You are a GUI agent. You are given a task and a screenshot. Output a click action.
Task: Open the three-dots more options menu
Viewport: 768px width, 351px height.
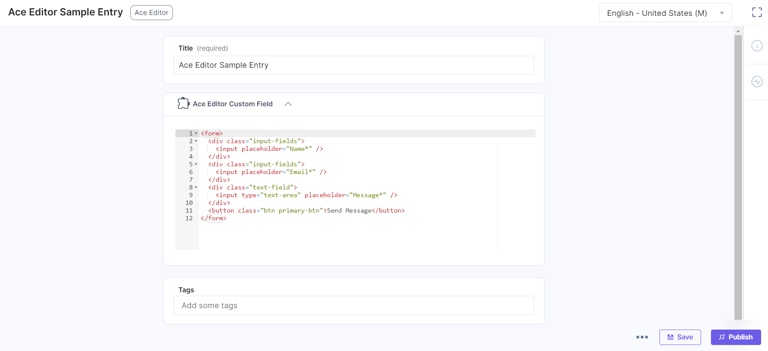(x=642, y=337)
